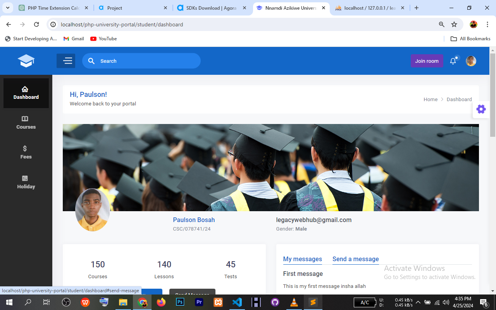Open the profile avatar menu

tap(470, 61)
